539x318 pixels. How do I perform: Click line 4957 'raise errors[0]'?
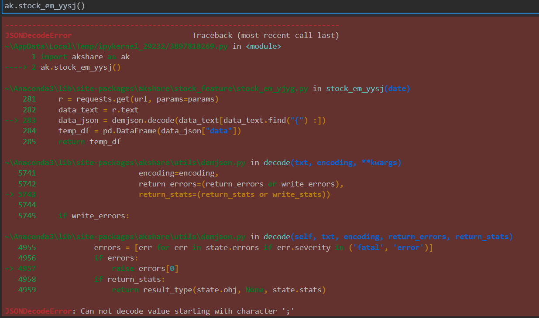point(92,269)
